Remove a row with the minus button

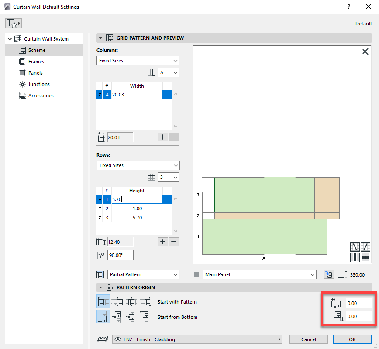[x=174, y=242]
